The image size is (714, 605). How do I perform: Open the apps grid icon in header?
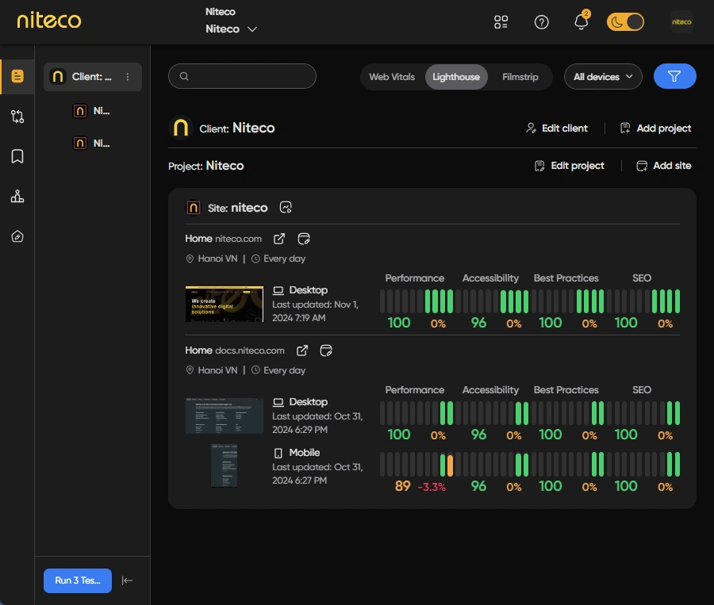501,22
